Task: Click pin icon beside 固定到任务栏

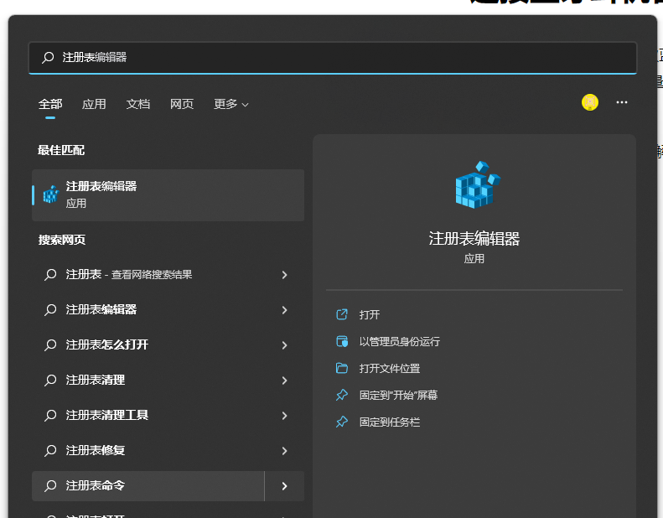Action: pos(342,422)
